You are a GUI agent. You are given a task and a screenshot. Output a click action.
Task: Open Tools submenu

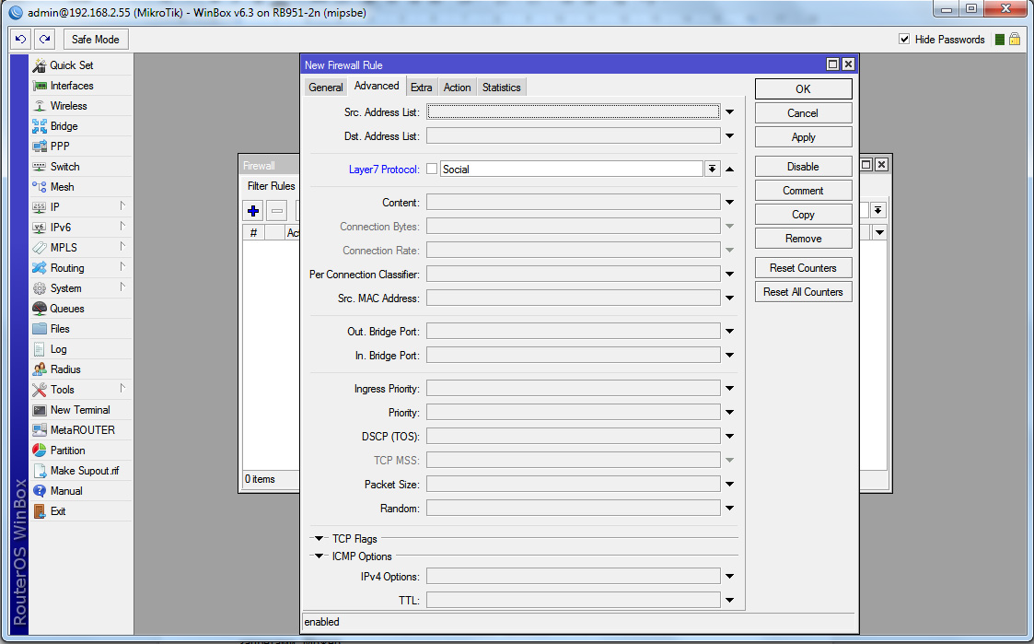click(80, 390)
